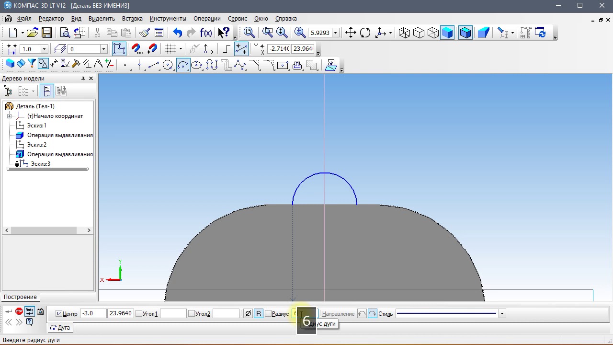The image size is (613, 345).
Task: Open the Операции menu
Action: pos(207,19)
